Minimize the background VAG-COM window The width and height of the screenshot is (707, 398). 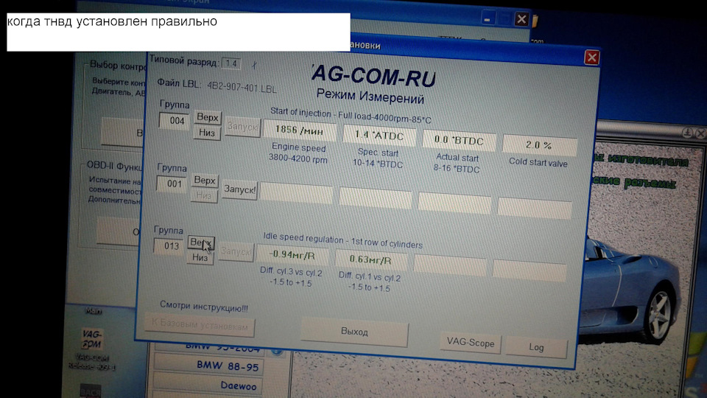click(x=486, y=19)
